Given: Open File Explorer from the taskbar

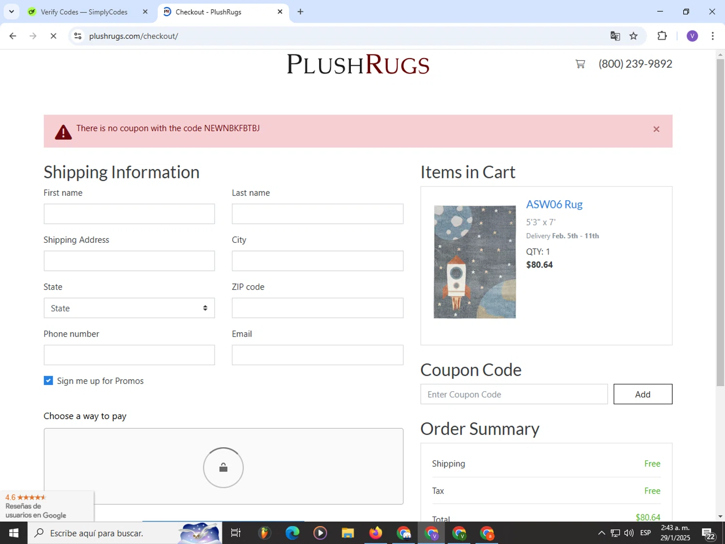Looking at the screenshot, I should coord(348,533).
